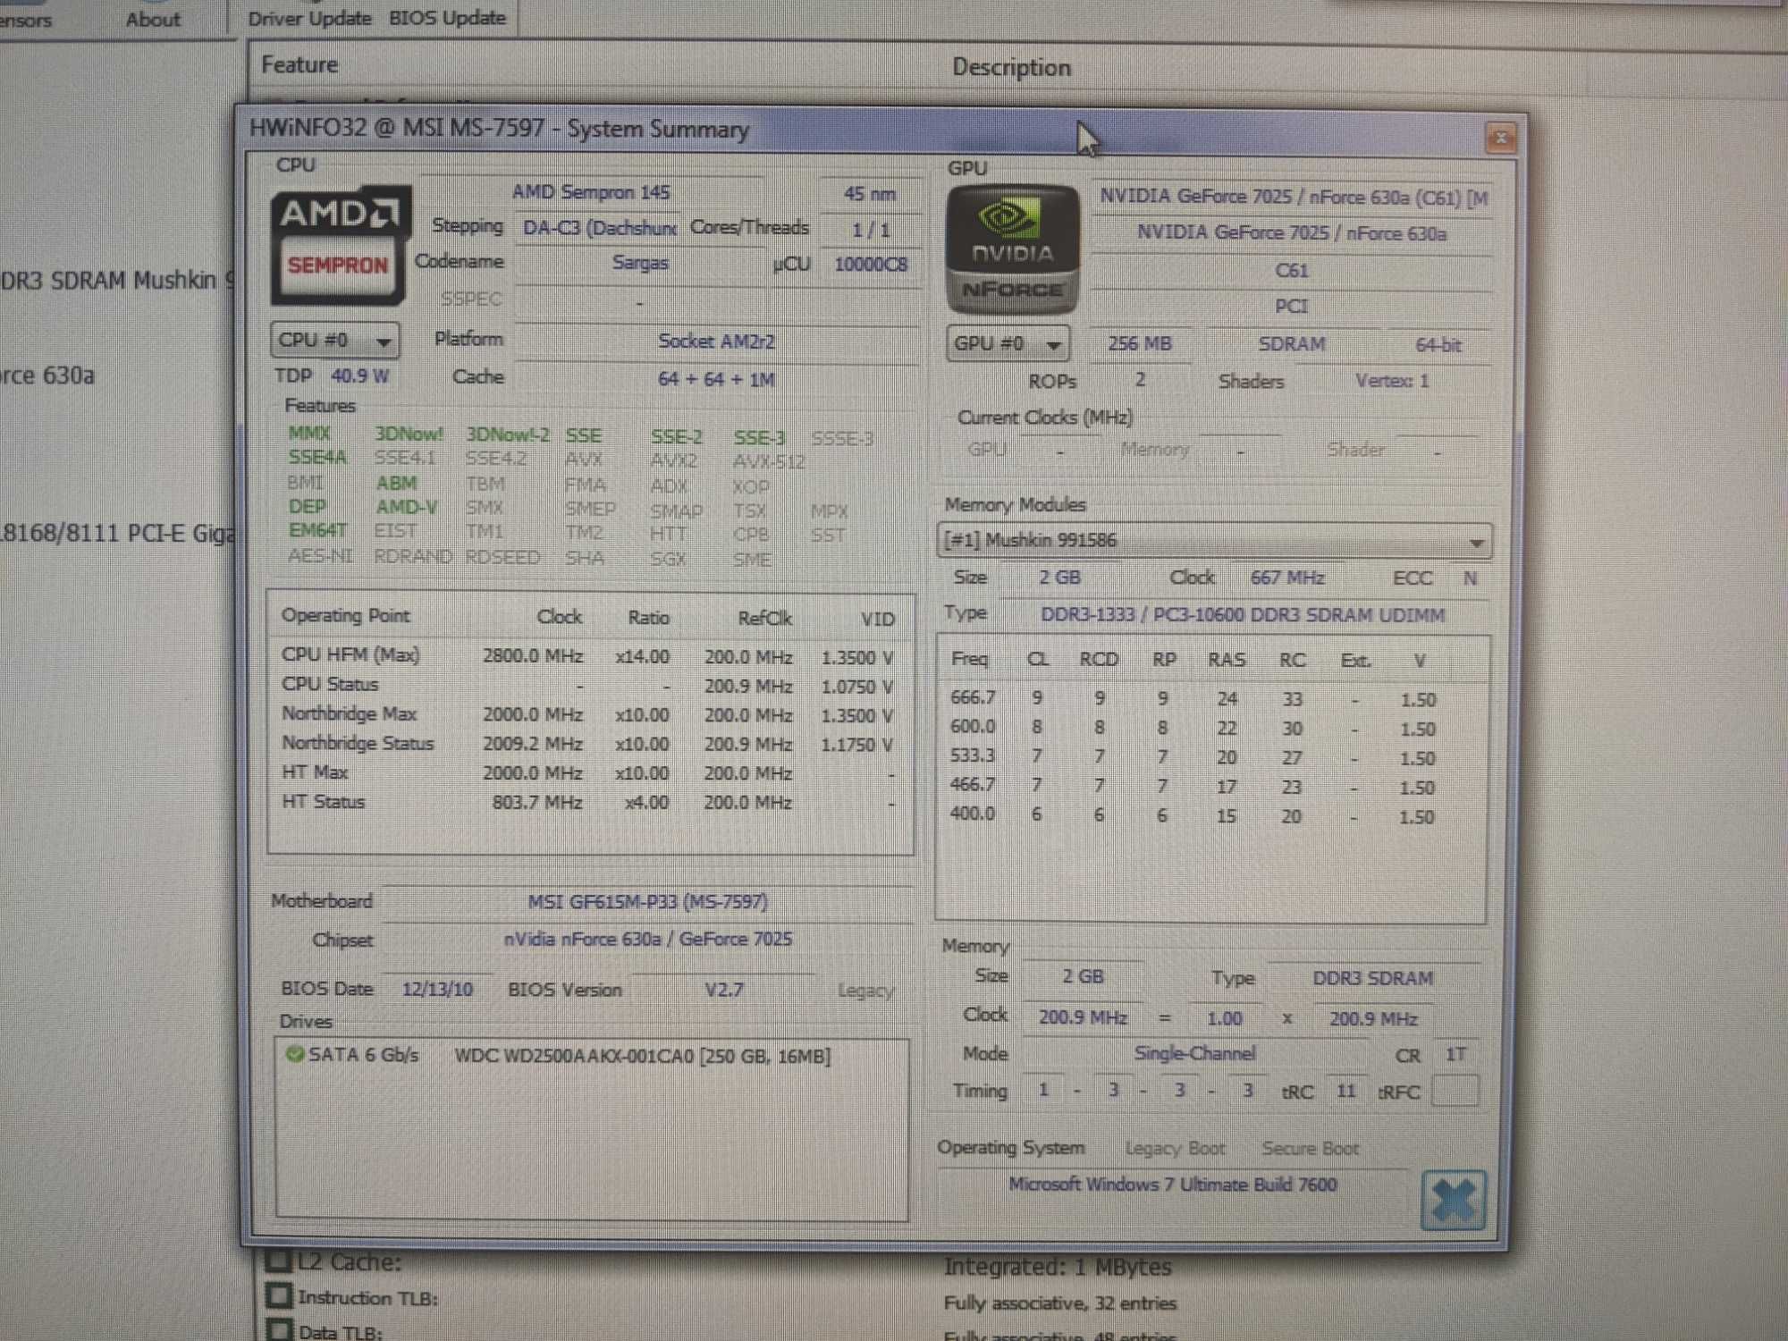Click the 45 nm process value
This screenshot has height=1341, width=1788.
[870, 194]
